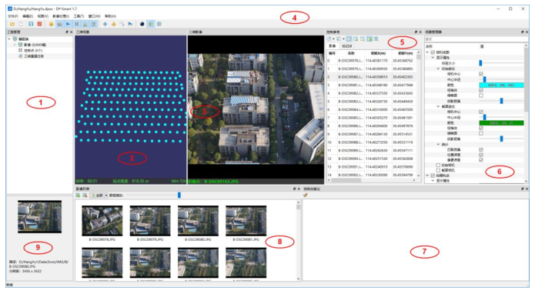Enable 缩略图 checkbox under 初始姿态

pyautogui.click(x=481, y=95)
